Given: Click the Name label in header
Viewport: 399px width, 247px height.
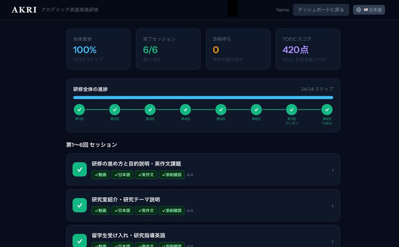Looking at the screenshot, I should click(x=283, y=10).
